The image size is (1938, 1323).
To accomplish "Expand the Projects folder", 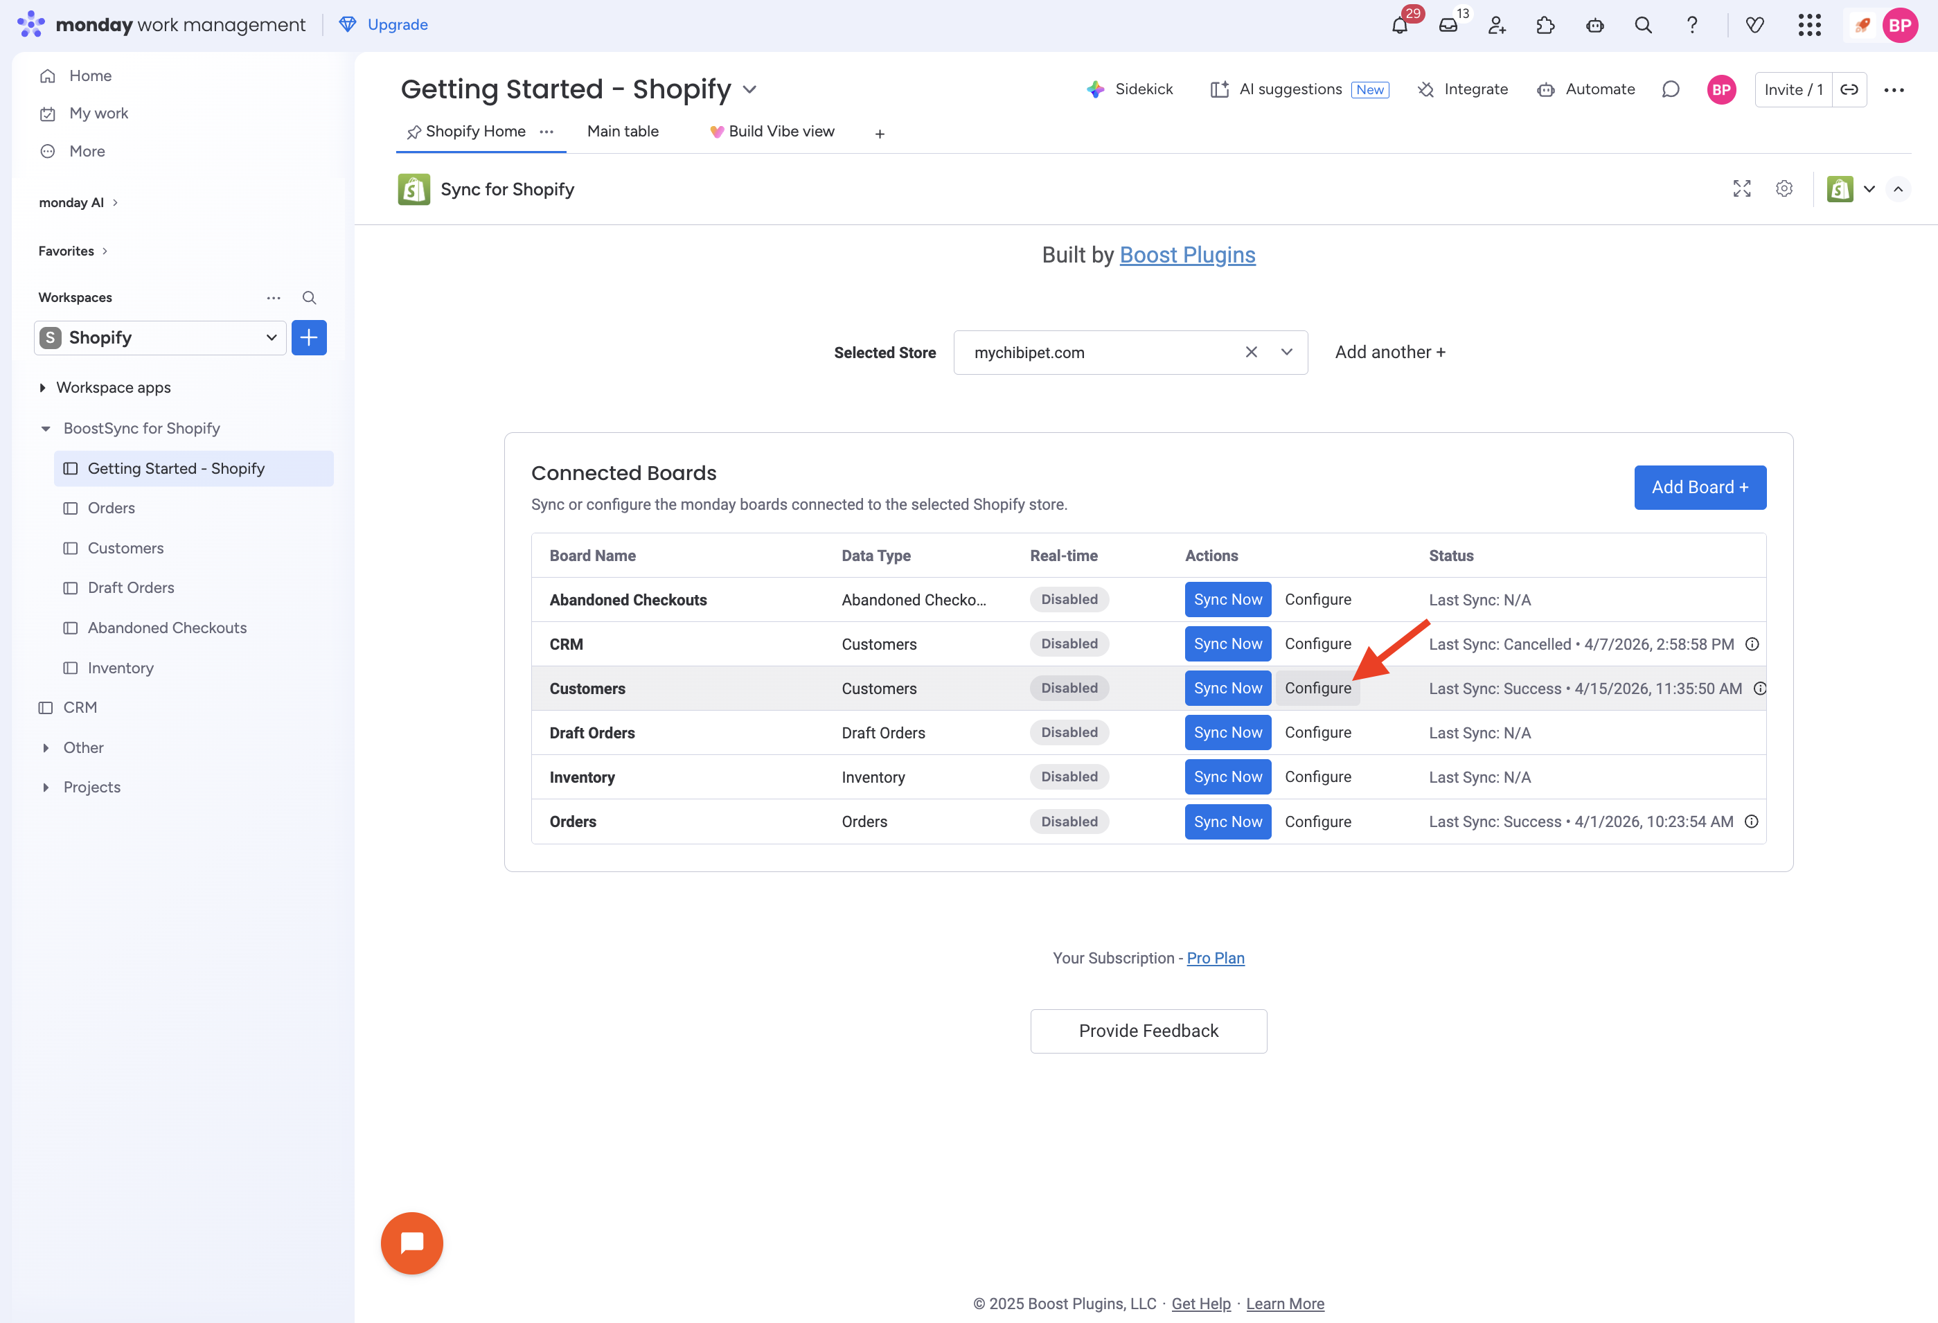I will click(x=46, y=788).
